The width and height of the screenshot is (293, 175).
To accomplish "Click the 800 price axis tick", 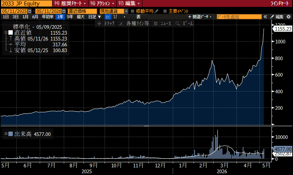I will coord(279,58).
